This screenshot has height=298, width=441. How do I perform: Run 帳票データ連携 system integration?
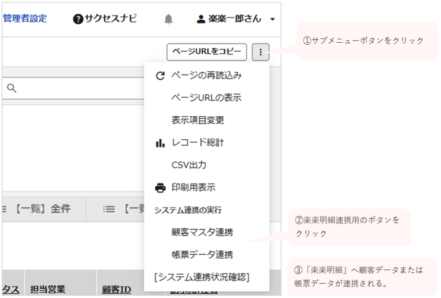[202, 255]
